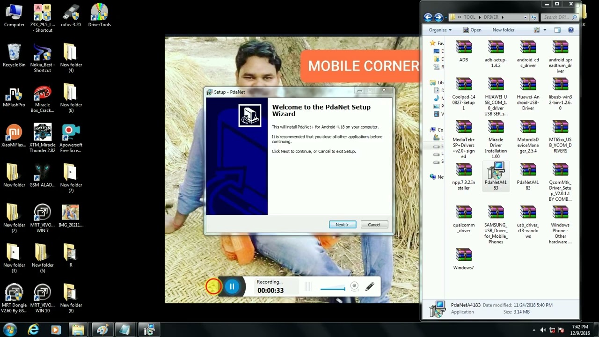Open the Recycle Bin icon

14,55
